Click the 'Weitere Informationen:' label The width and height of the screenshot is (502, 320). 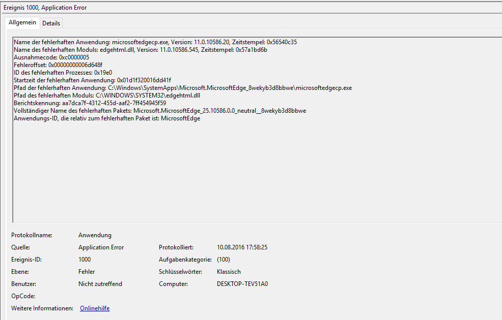coord(42,308)
